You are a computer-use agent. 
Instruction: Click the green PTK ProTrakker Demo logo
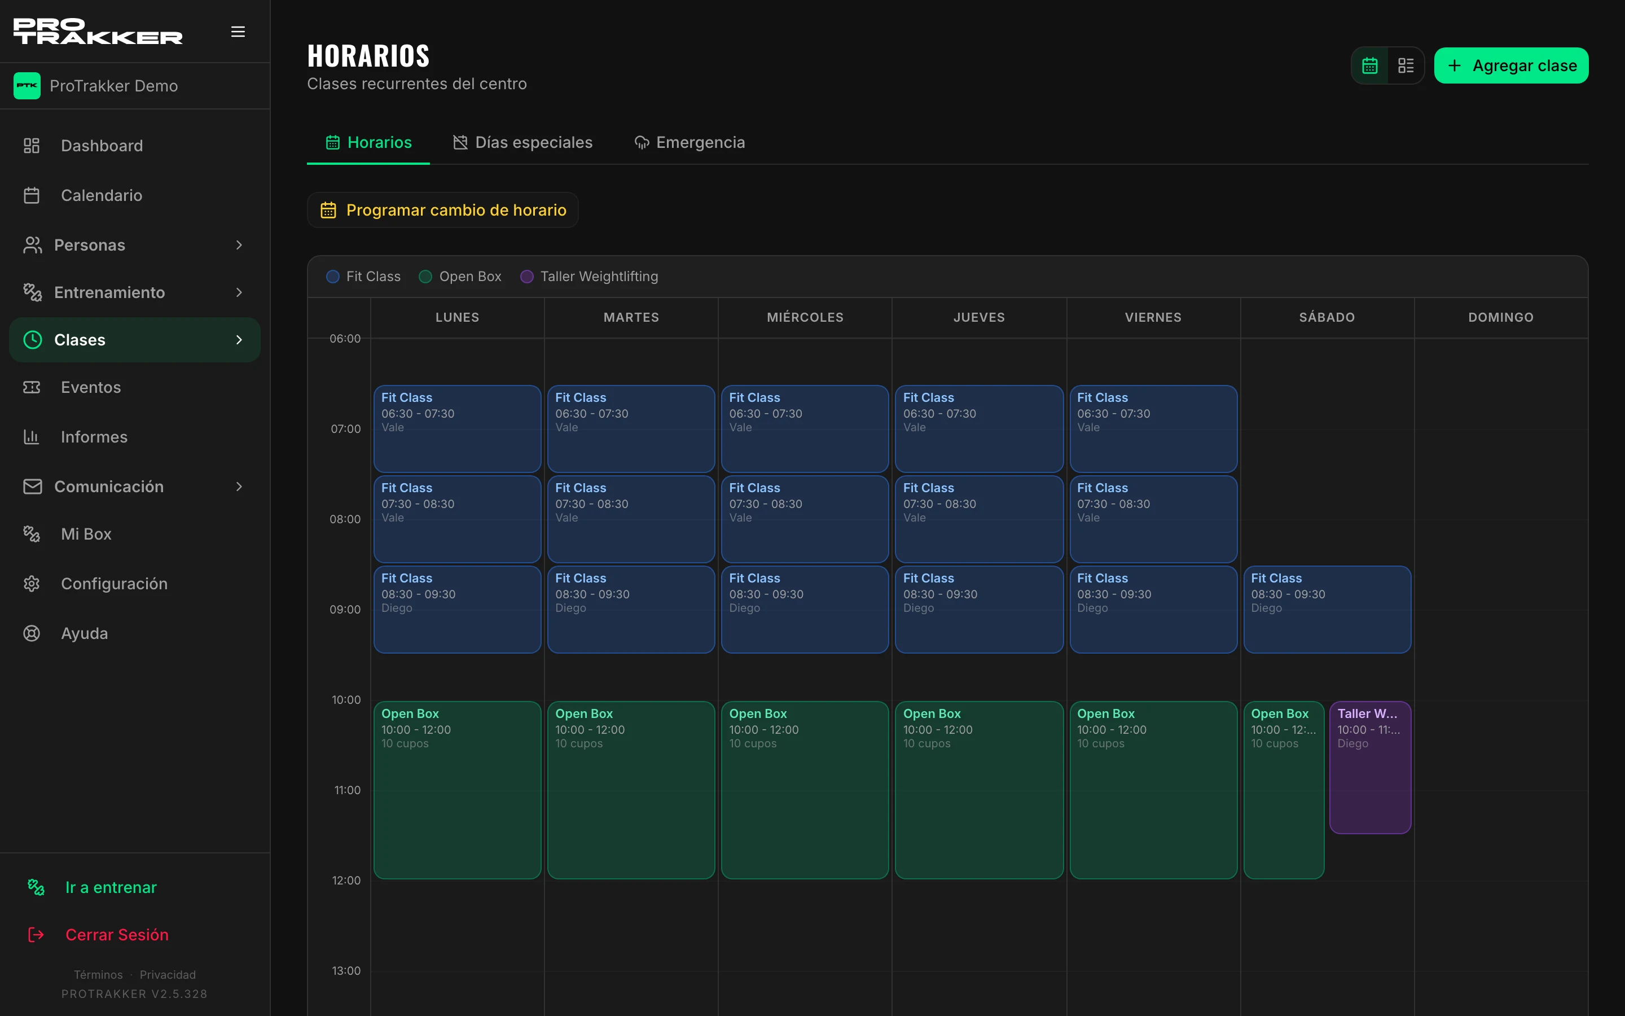27,85
